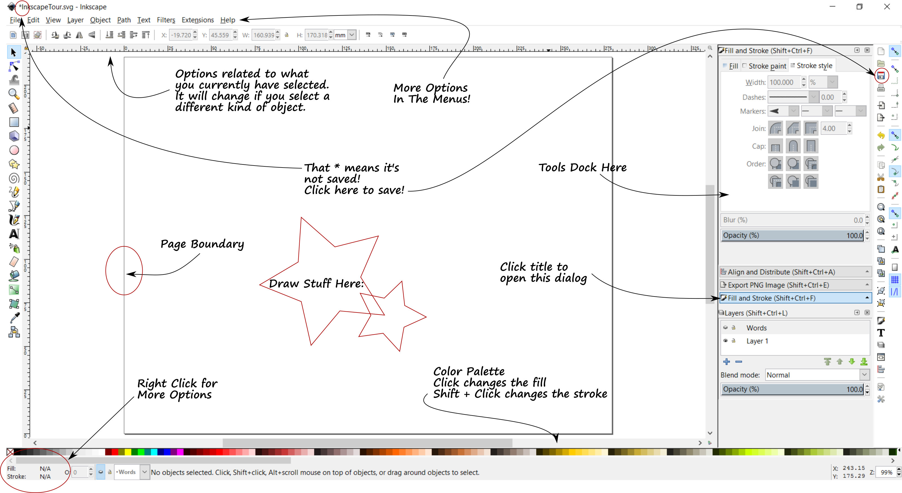
Task: Select the Text tool
Action: (13, 234)
